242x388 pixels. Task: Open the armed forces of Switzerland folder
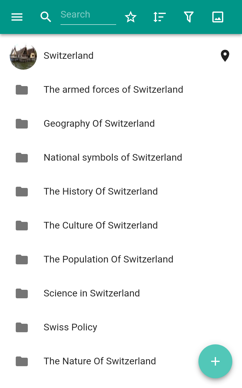point(113,90)
